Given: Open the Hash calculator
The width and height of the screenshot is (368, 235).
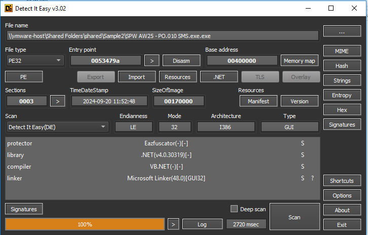Looking at the screenshot, I should coord(342,66).
